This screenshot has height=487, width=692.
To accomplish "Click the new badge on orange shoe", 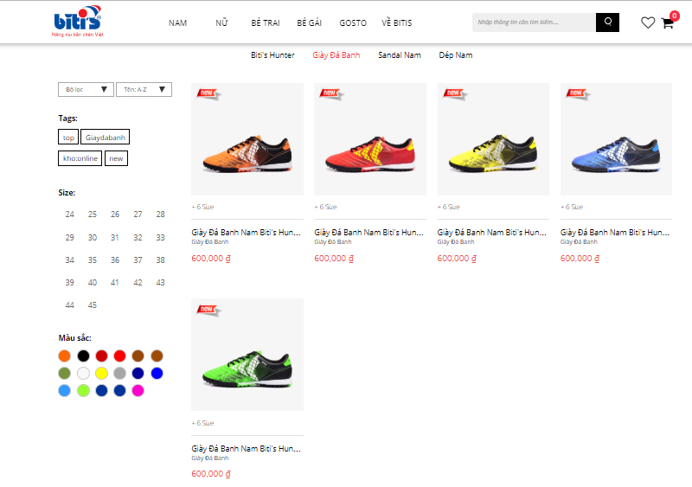I will point(208,93).
